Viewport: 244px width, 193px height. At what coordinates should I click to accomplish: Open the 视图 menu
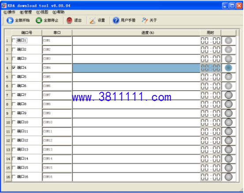pyautogui.click(x=42, y=12)
